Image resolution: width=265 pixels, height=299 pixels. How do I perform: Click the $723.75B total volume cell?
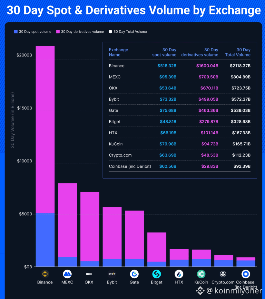[x=241, y=88]
